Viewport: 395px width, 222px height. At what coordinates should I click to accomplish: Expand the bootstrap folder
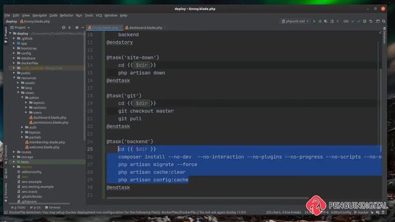[14, 48]
